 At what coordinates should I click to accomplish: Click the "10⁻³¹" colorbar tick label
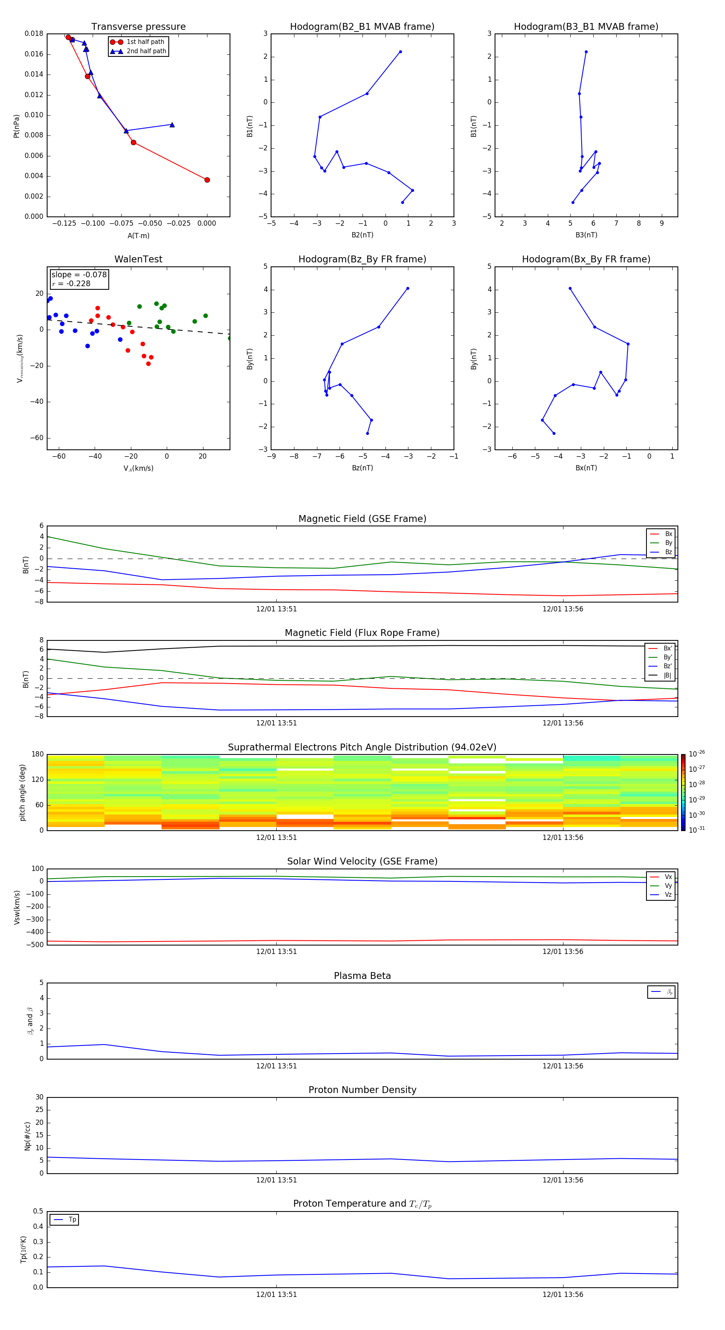[x=697, y=830]
